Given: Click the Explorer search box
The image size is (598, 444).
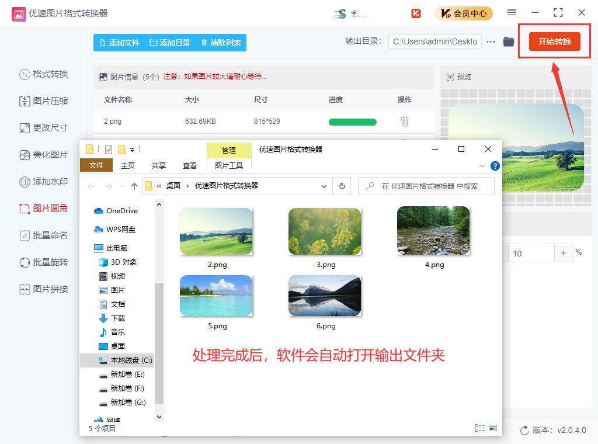Looking at the screenshot, I should (x=426, y=186).
